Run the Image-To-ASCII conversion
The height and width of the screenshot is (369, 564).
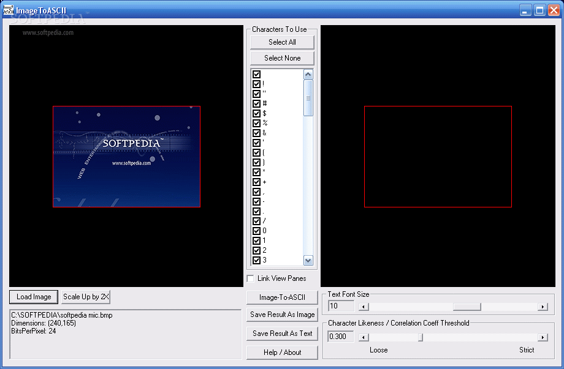[x=282, y=297]
